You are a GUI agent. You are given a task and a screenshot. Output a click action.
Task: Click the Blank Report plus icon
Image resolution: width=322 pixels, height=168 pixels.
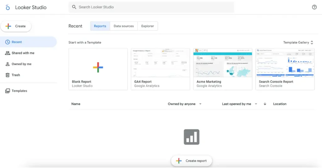[x=98, y=67]
